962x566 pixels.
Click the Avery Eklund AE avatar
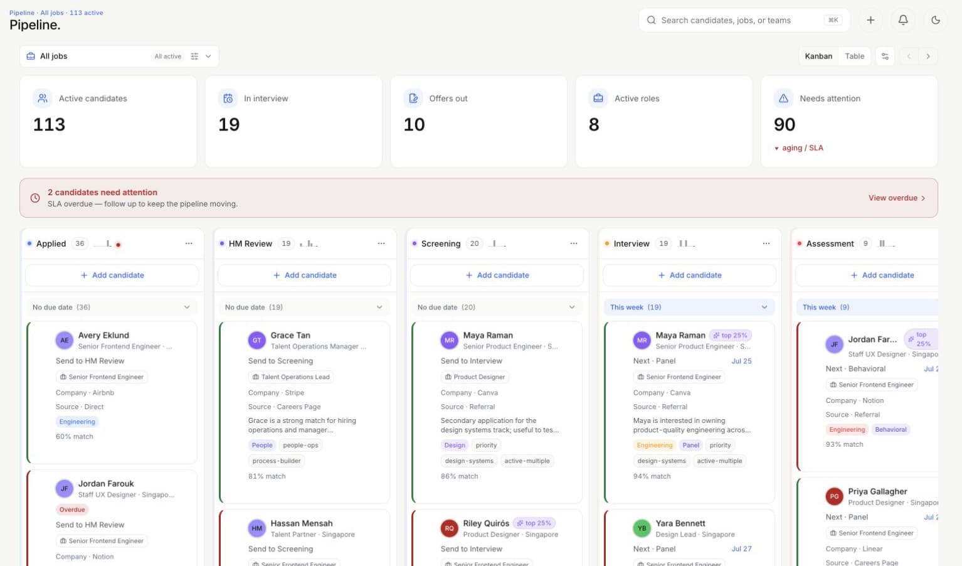tap(65, 340)
